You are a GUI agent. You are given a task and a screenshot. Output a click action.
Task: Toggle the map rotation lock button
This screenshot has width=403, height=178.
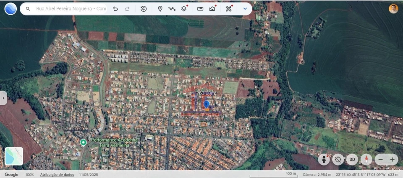pyautogui.click(x=338, y=159)
